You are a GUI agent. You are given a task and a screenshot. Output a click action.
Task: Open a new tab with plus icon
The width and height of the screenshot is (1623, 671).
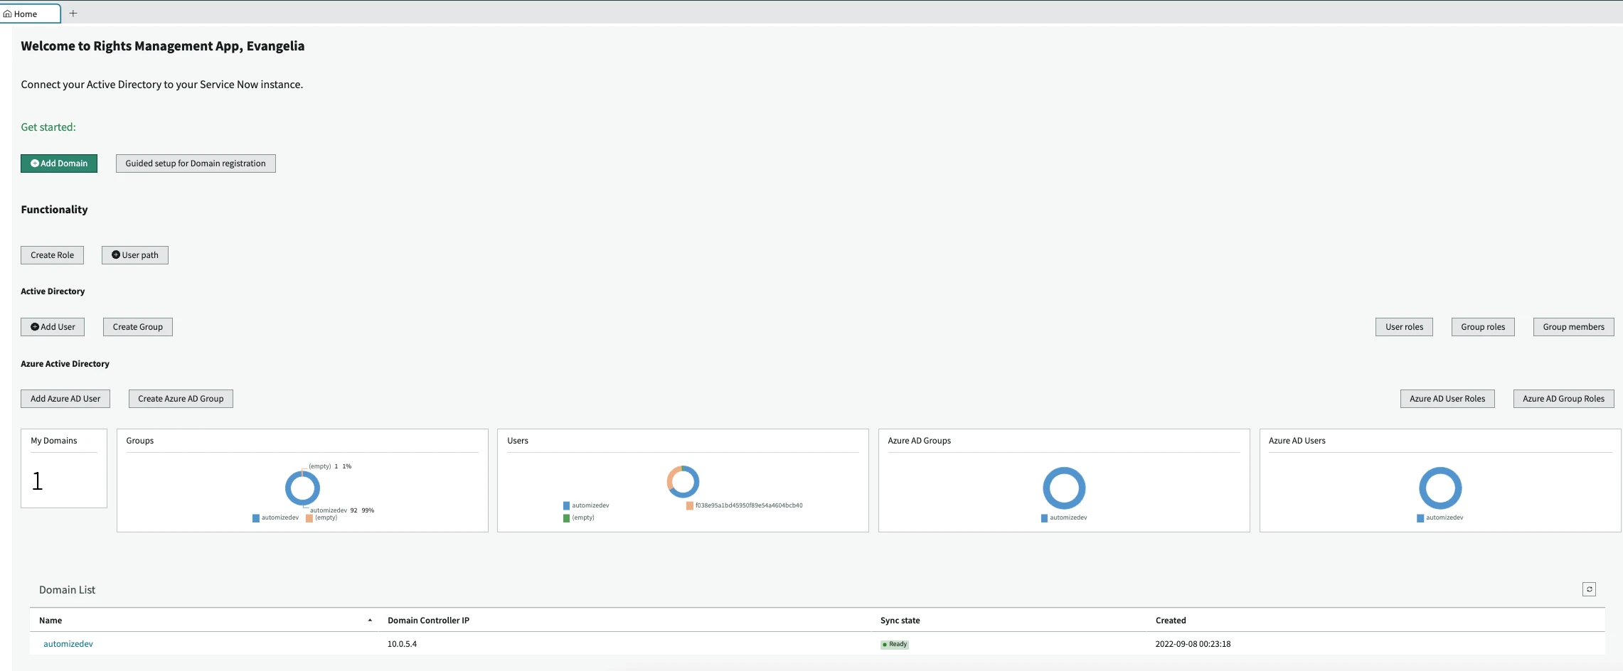tap(73, 14)
